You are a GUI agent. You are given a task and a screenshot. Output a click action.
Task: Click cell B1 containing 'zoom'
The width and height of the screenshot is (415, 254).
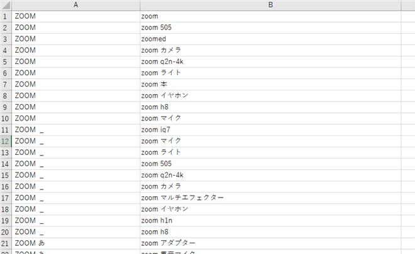tap(270, 16)
